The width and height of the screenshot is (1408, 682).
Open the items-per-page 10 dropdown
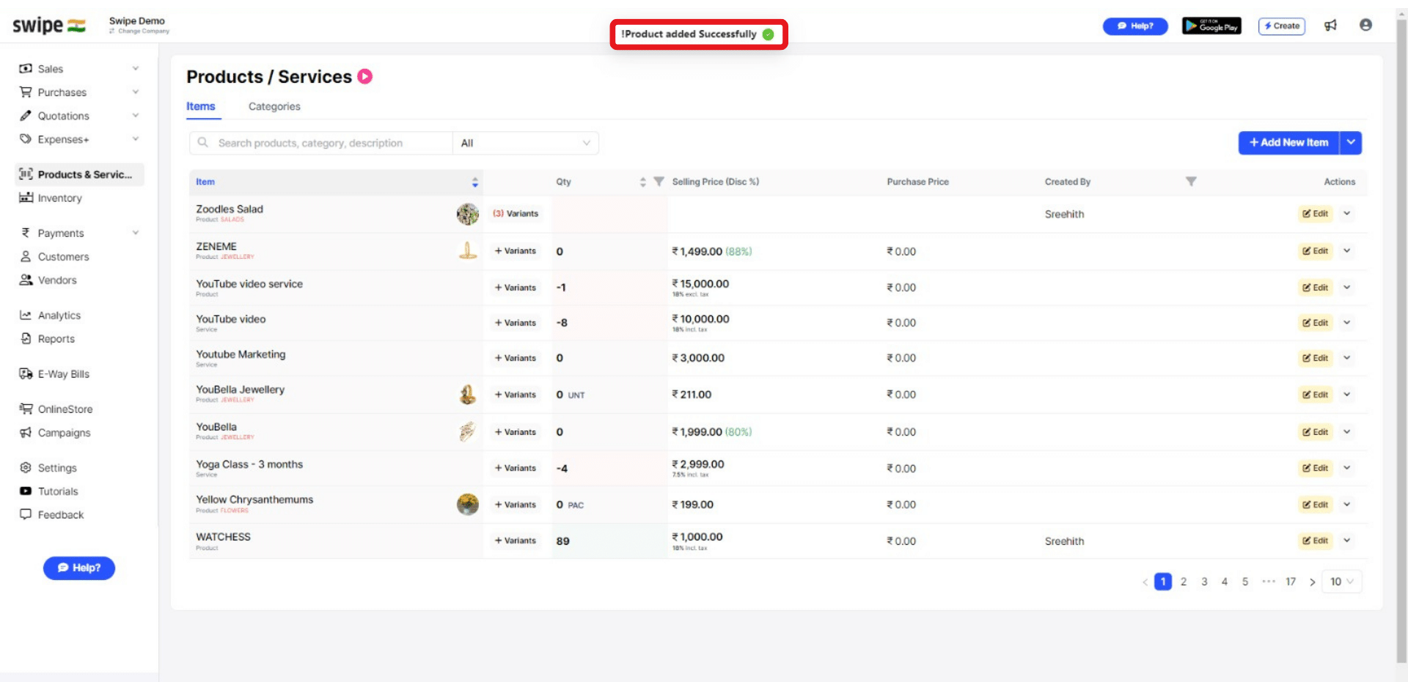(1341, 582)
